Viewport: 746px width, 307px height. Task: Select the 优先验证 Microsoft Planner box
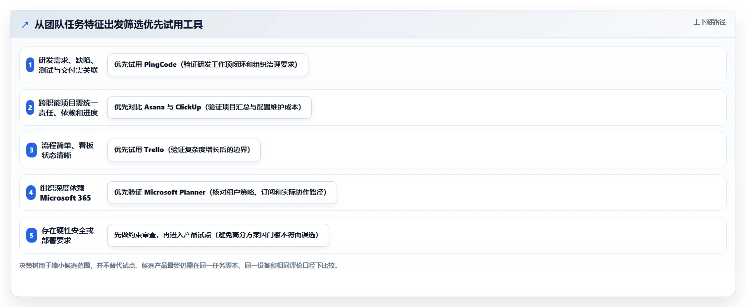222,193
